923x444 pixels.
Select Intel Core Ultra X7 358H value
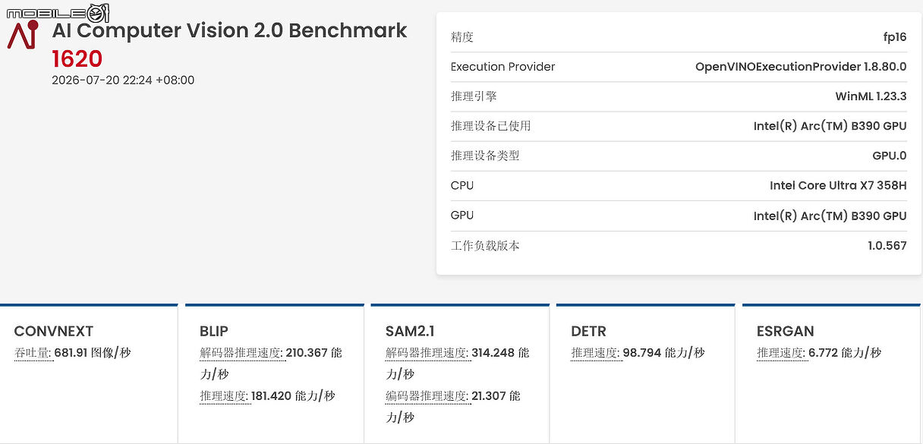[x=838, y=185]
